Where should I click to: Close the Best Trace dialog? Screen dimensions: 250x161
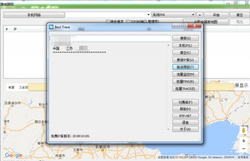coord(194,26)
